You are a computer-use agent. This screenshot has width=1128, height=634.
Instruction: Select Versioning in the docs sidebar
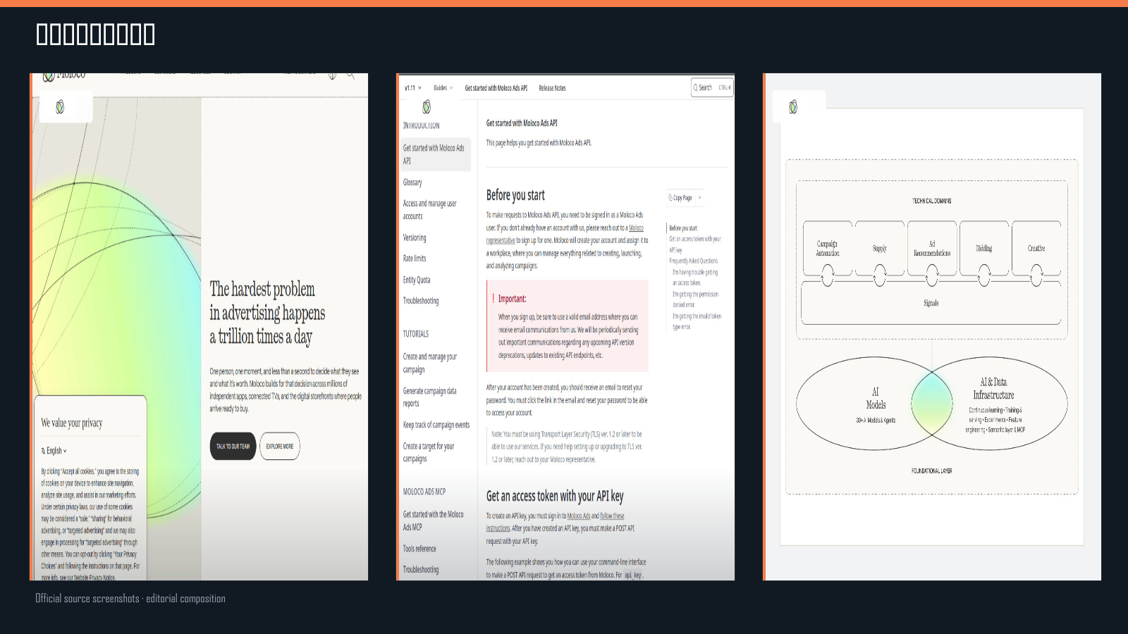[x=415, y=238]
